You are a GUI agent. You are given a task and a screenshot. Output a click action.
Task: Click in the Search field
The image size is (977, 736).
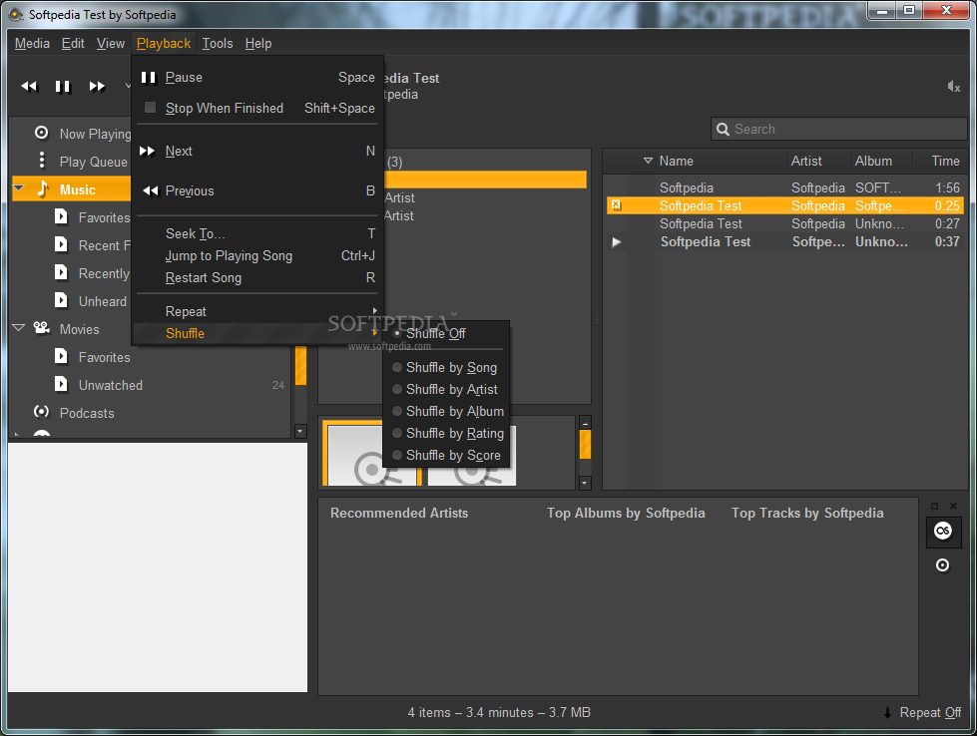point(838,129)
